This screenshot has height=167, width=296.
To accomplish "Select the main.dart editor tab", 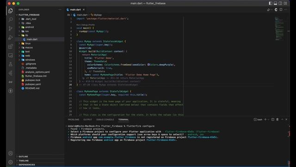I will [x=75, y=9].
